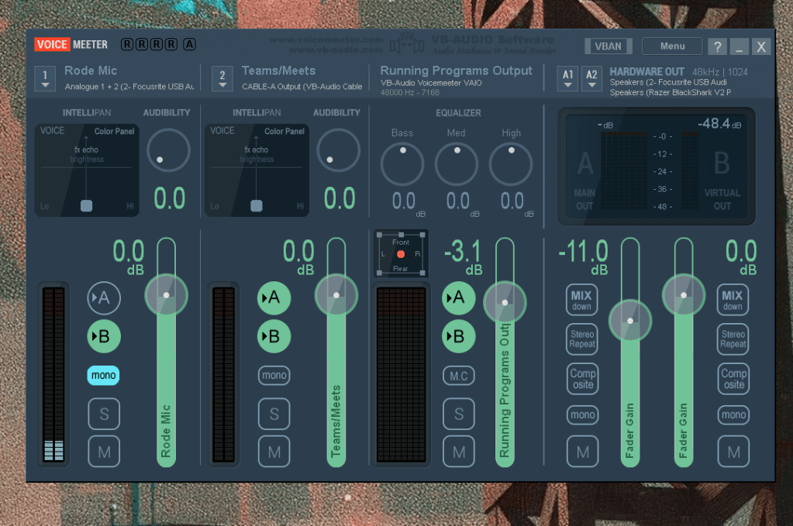Open the VBAN settings
Viewport: 793px width, 526px height.
point(608,46)
